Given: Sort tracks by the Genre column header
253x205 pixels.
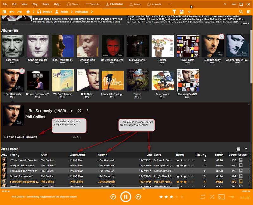Looking at the screenshot, I should click(157, 155).
